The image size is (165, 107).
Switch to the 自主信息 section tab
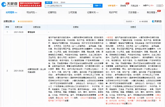152,12
